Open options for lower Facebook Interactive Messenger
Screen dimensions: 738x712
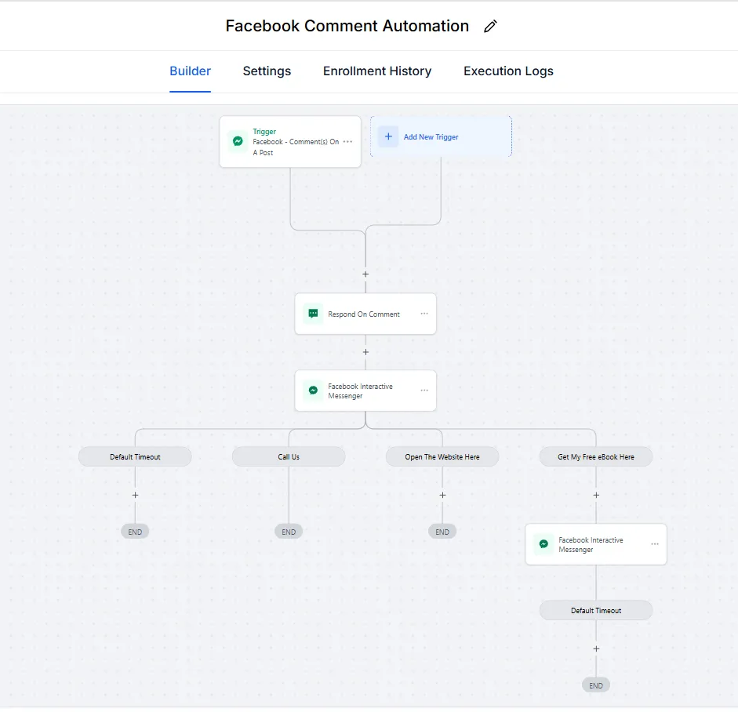(655, 544)
